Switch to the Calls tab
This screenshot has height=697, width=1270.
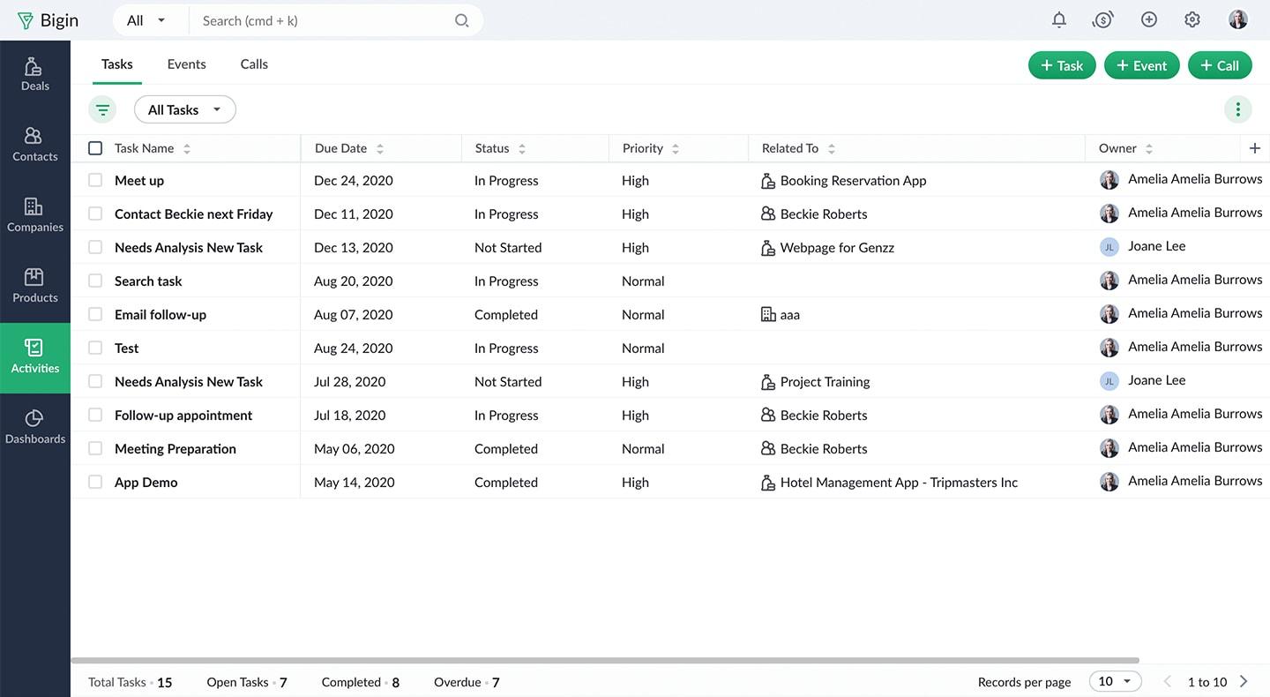click(x=254, y=64)
